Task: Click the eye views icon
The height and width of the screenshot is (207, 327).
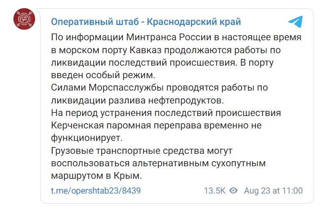Action: tap(234, 191)
